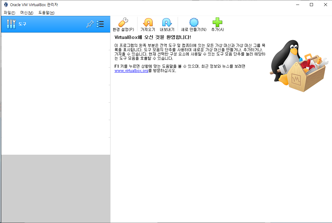Click the tools wrench-screwdriver icon beside 도구

click(x=11, y=24)
